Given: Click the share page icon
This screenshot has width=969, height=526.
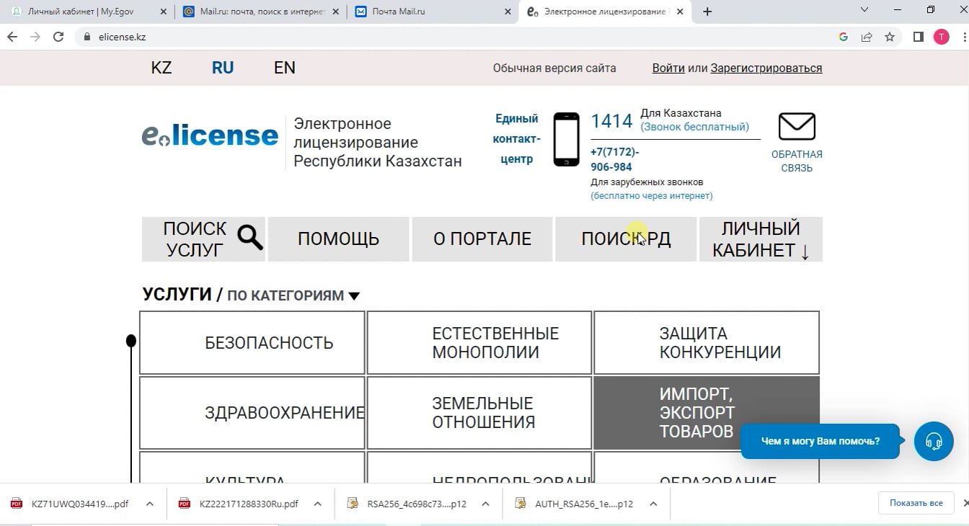Looking at the screenshot, I should tap(867, 37).
